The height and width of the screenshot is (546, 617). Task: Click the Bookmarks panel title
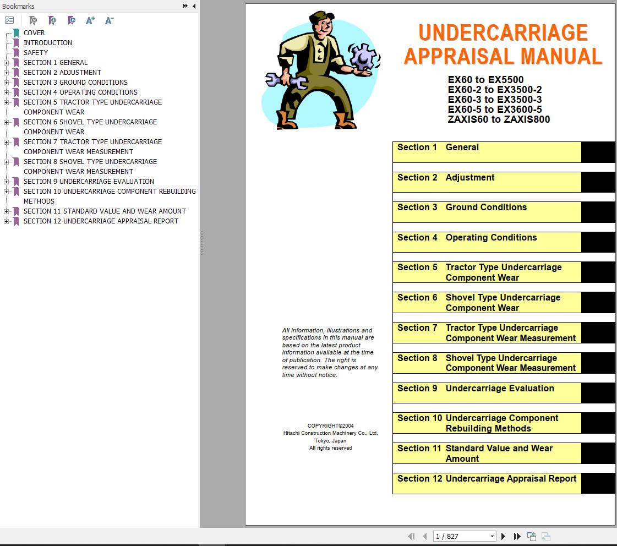point(18,6)
